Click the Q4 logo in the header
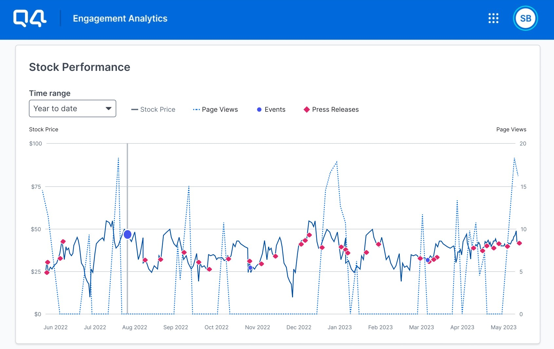 tap(30, 18)
